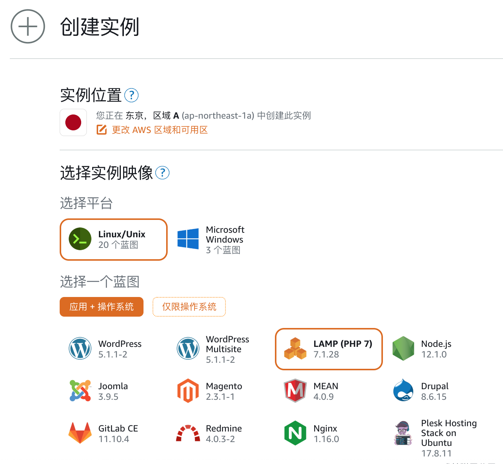Pick the Node.js 12.1.0 blueprint label
The width and height of the screenshot is (503, 464).
click(x=436, y=349)
